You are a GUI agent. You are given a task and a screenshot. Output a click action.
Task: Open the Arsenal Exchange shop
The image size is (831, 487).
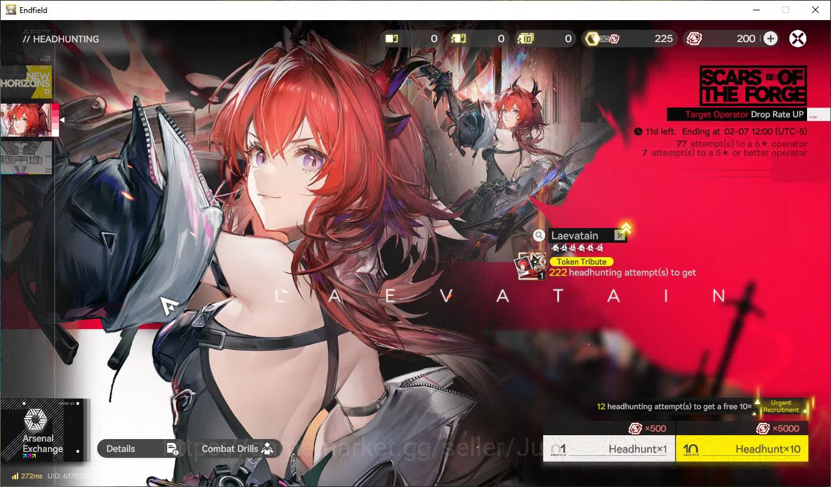pos(41,431)
